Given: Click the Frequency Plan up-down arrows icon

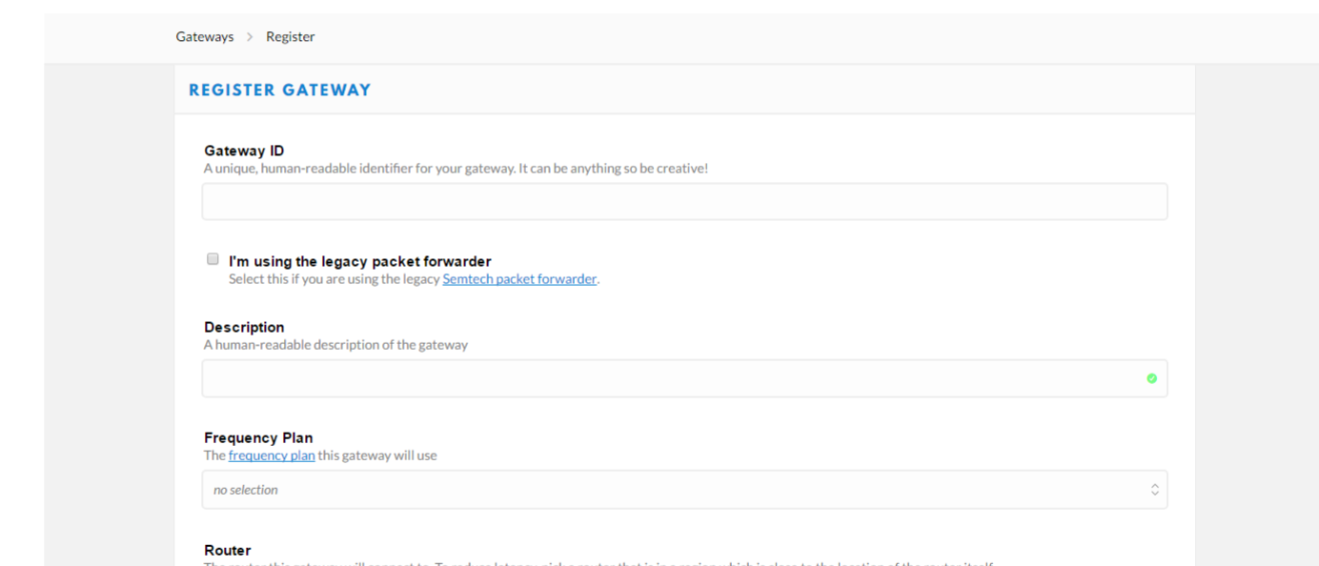Looking at the screenshot, I should (1154, 490).
